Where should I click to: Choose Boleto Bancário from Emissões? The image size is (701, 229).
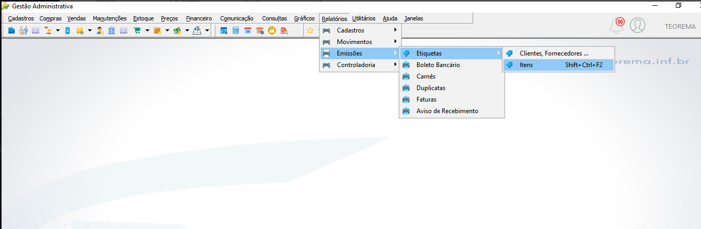tap(451, 65)
